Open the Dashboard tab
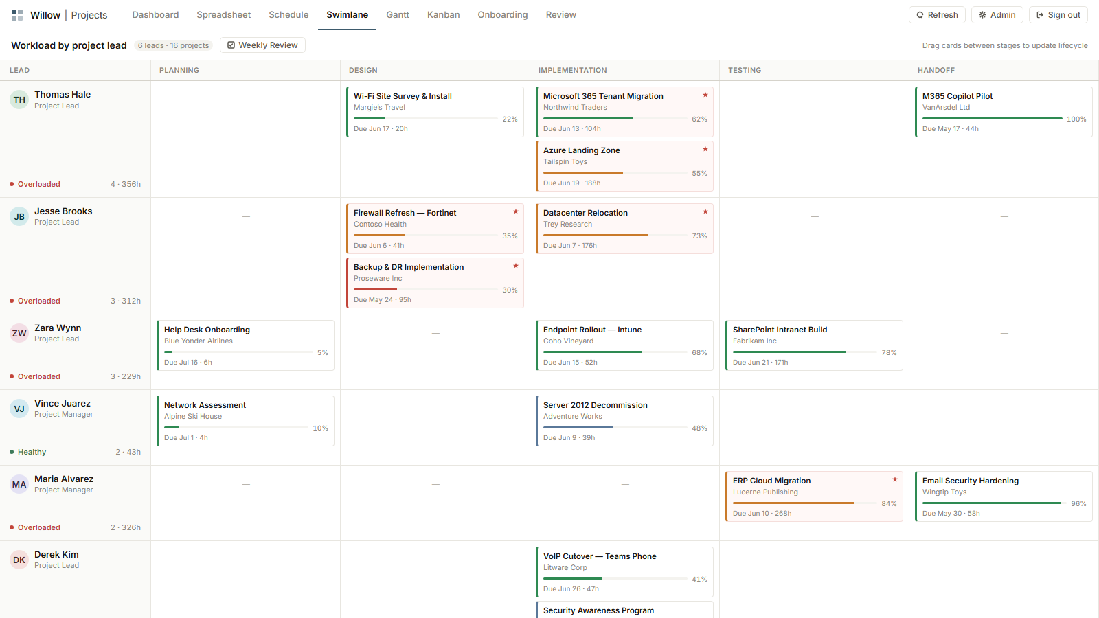The height and width of the screenshot is (618, 1099). [x=155, y=15]
